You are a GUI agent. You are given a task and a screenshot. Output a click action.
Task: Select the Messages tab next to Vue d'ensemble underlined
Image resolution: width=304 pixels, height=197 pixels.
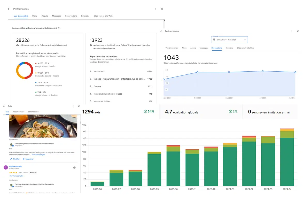tap(57, 16)
